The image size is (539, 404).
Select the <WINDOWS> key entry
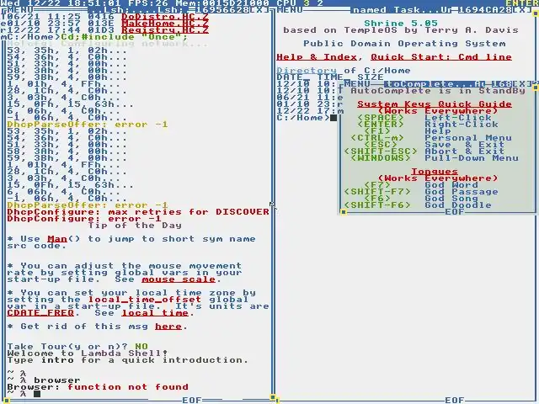pyautogui.click(x=381, y=158)
